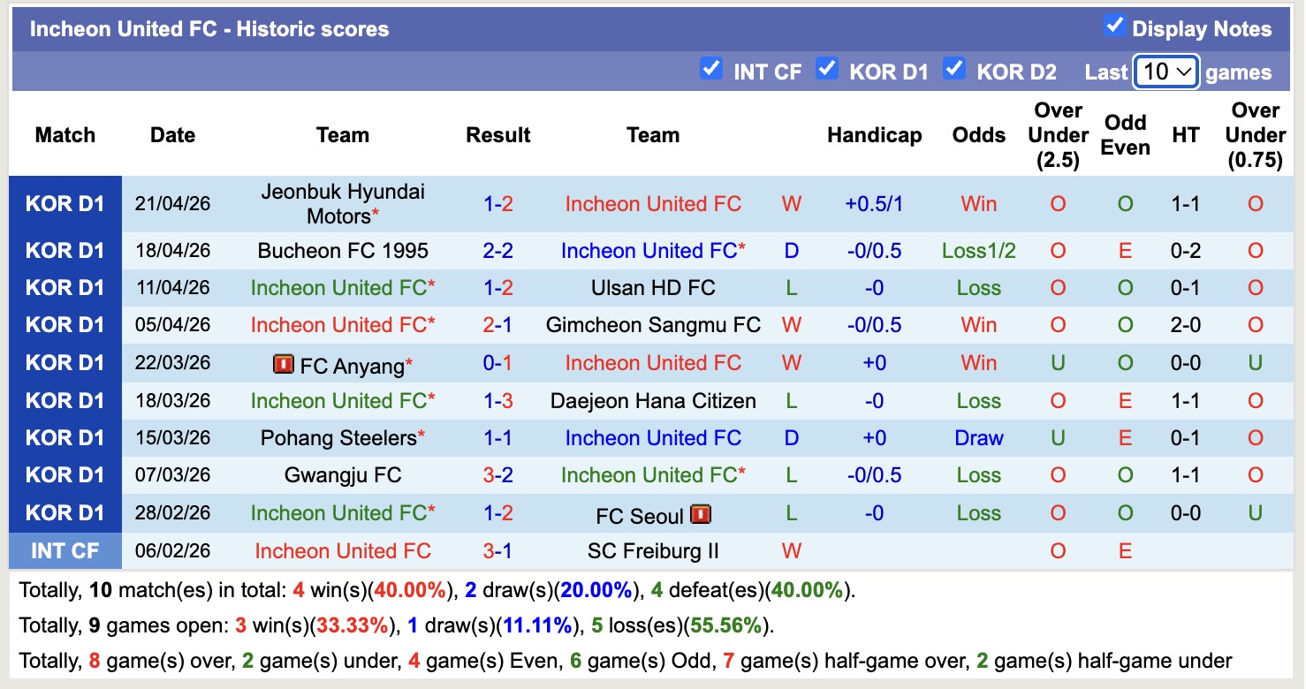Open Incheon United FC link in top row
1306x689 pixels.
point(652,203)
